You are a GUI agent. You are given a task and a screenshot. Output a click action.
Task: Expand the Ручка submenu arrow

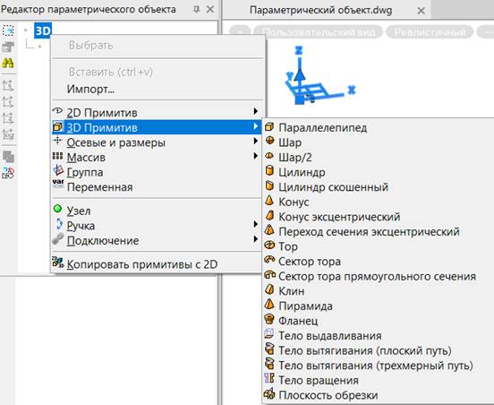[x=256, y=224]
